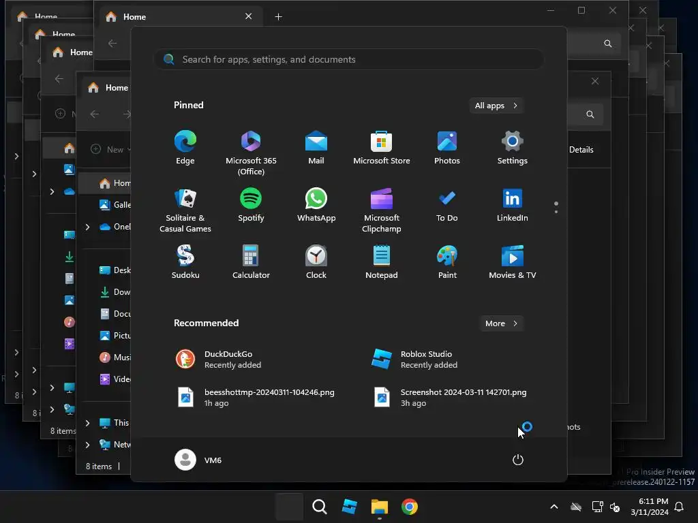Open Movies & TV app
698x523 pixels.
[513, 262]
